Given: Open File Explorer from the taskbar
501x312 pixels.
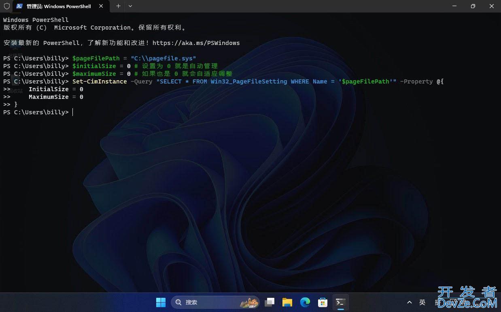Looking at the screenshot, I should click(287, 302).
